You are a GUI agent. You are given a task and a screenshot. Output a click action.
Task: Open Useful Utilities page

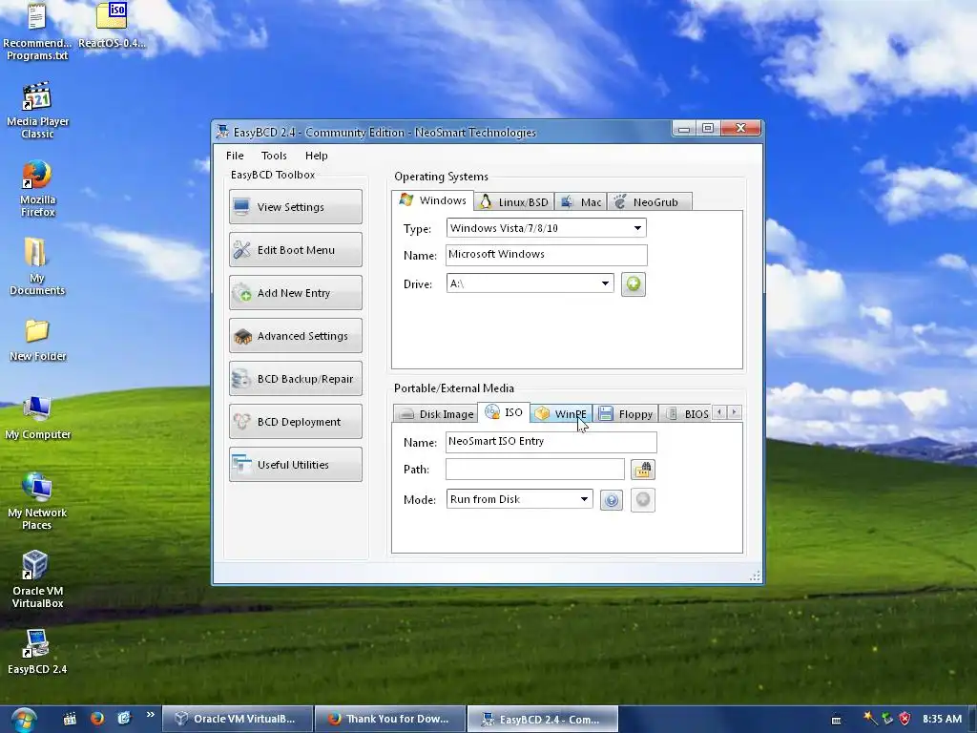296,465
